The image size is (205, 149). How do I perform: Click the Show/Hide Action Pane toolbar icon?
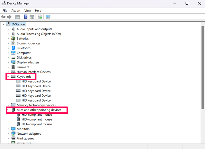(32, 17)
